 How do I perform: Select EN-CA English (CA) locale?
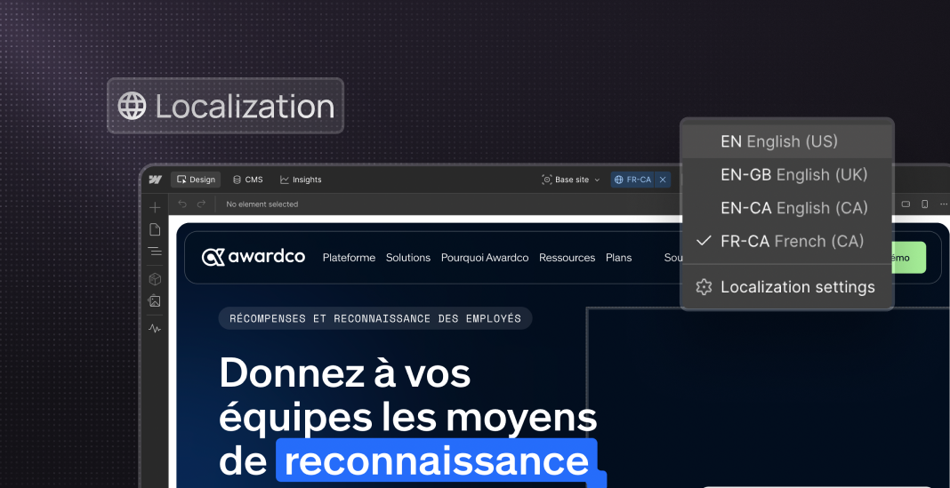click(x=787, y=208)
